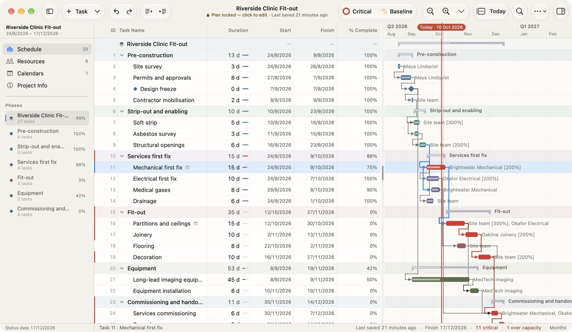Image resolution: width=572 pixels, height=332 pixels.
Task: Collapse the Services first fix group
Action: coord(122,156)
